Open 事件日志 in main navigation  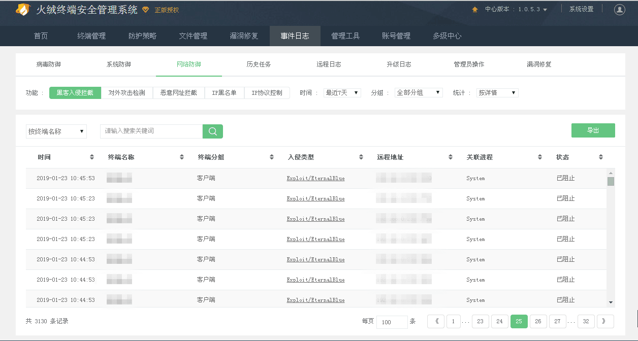[x=295, y=36]
